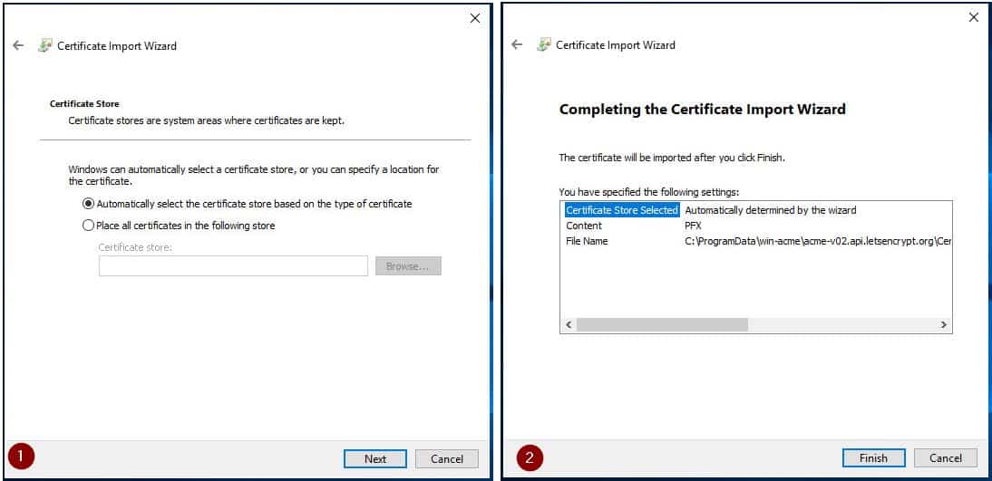
Task: Click the Certificate store text field
Action: [233, 266]
